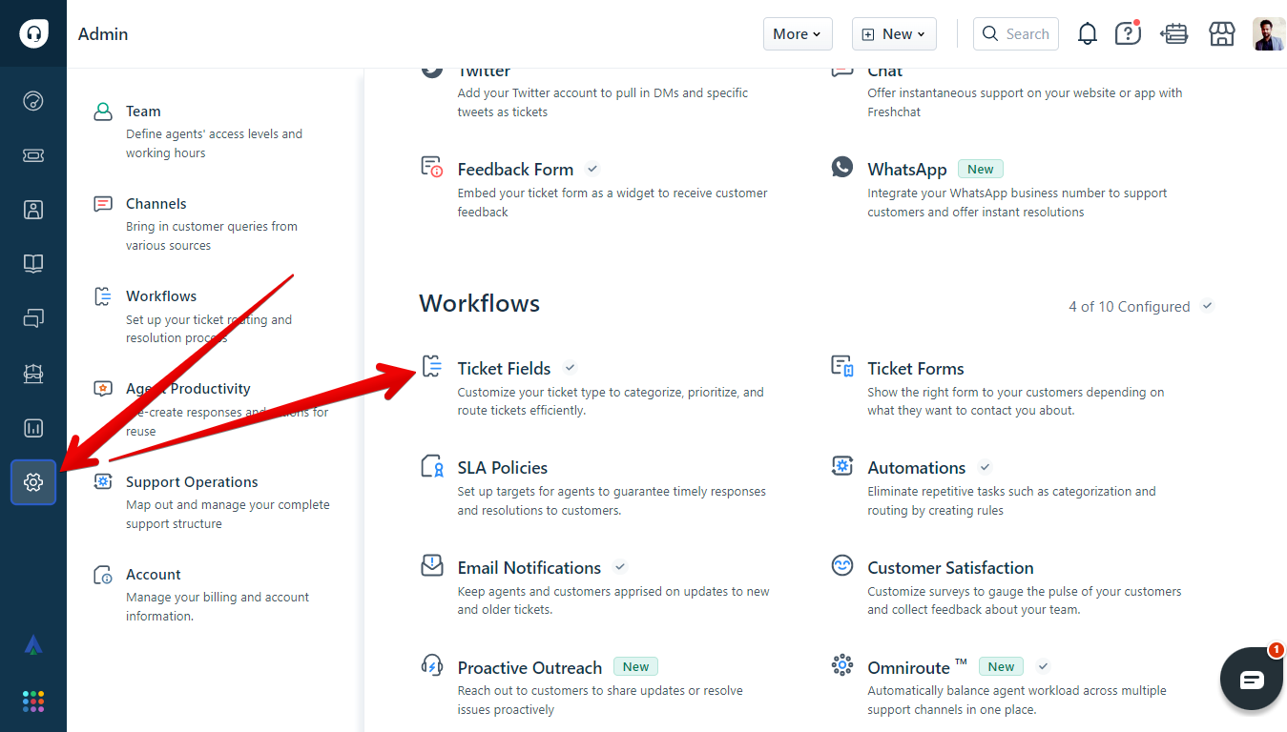Screen dimensions: 1287x732
Task: Open the Tickets icon in sidebar
Action: point(33,155)
